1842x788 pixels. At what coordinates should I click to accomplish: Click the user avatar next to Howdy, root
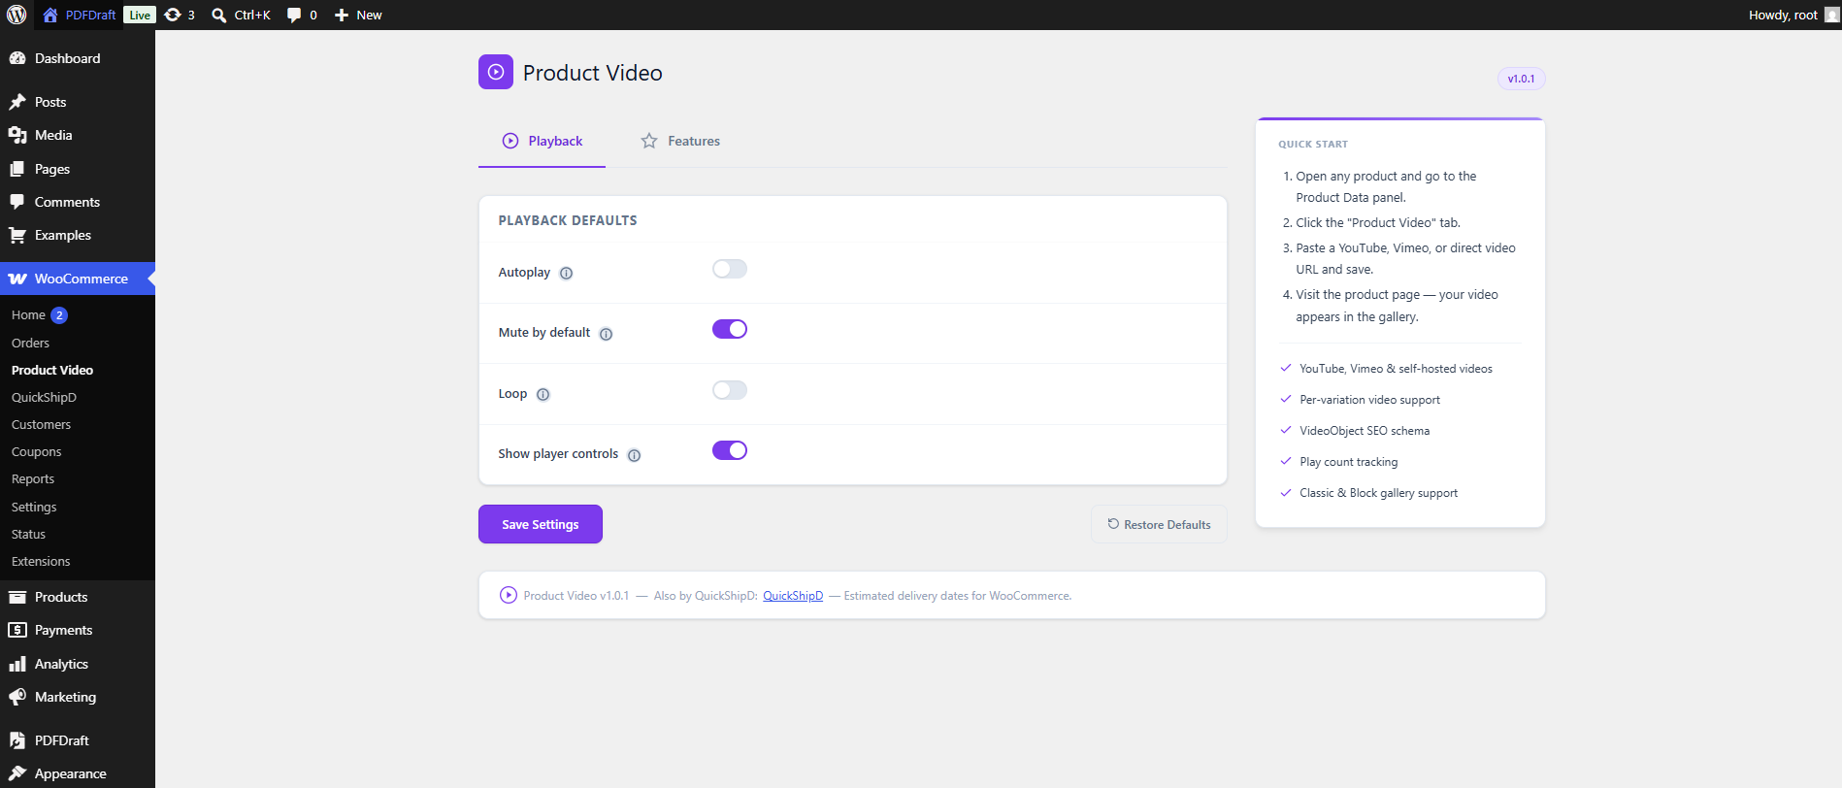click(1831, 15)
